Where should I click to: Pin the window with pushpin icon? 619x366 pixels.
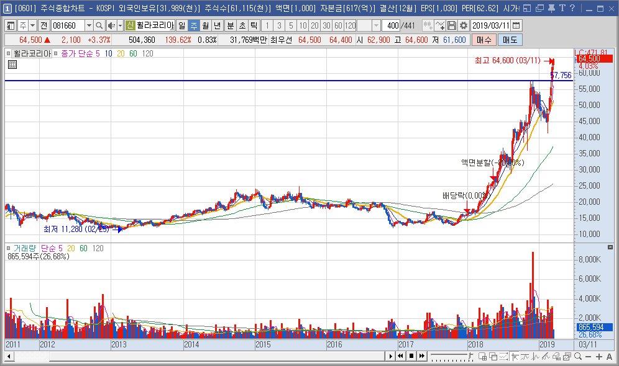pos(551,8)
